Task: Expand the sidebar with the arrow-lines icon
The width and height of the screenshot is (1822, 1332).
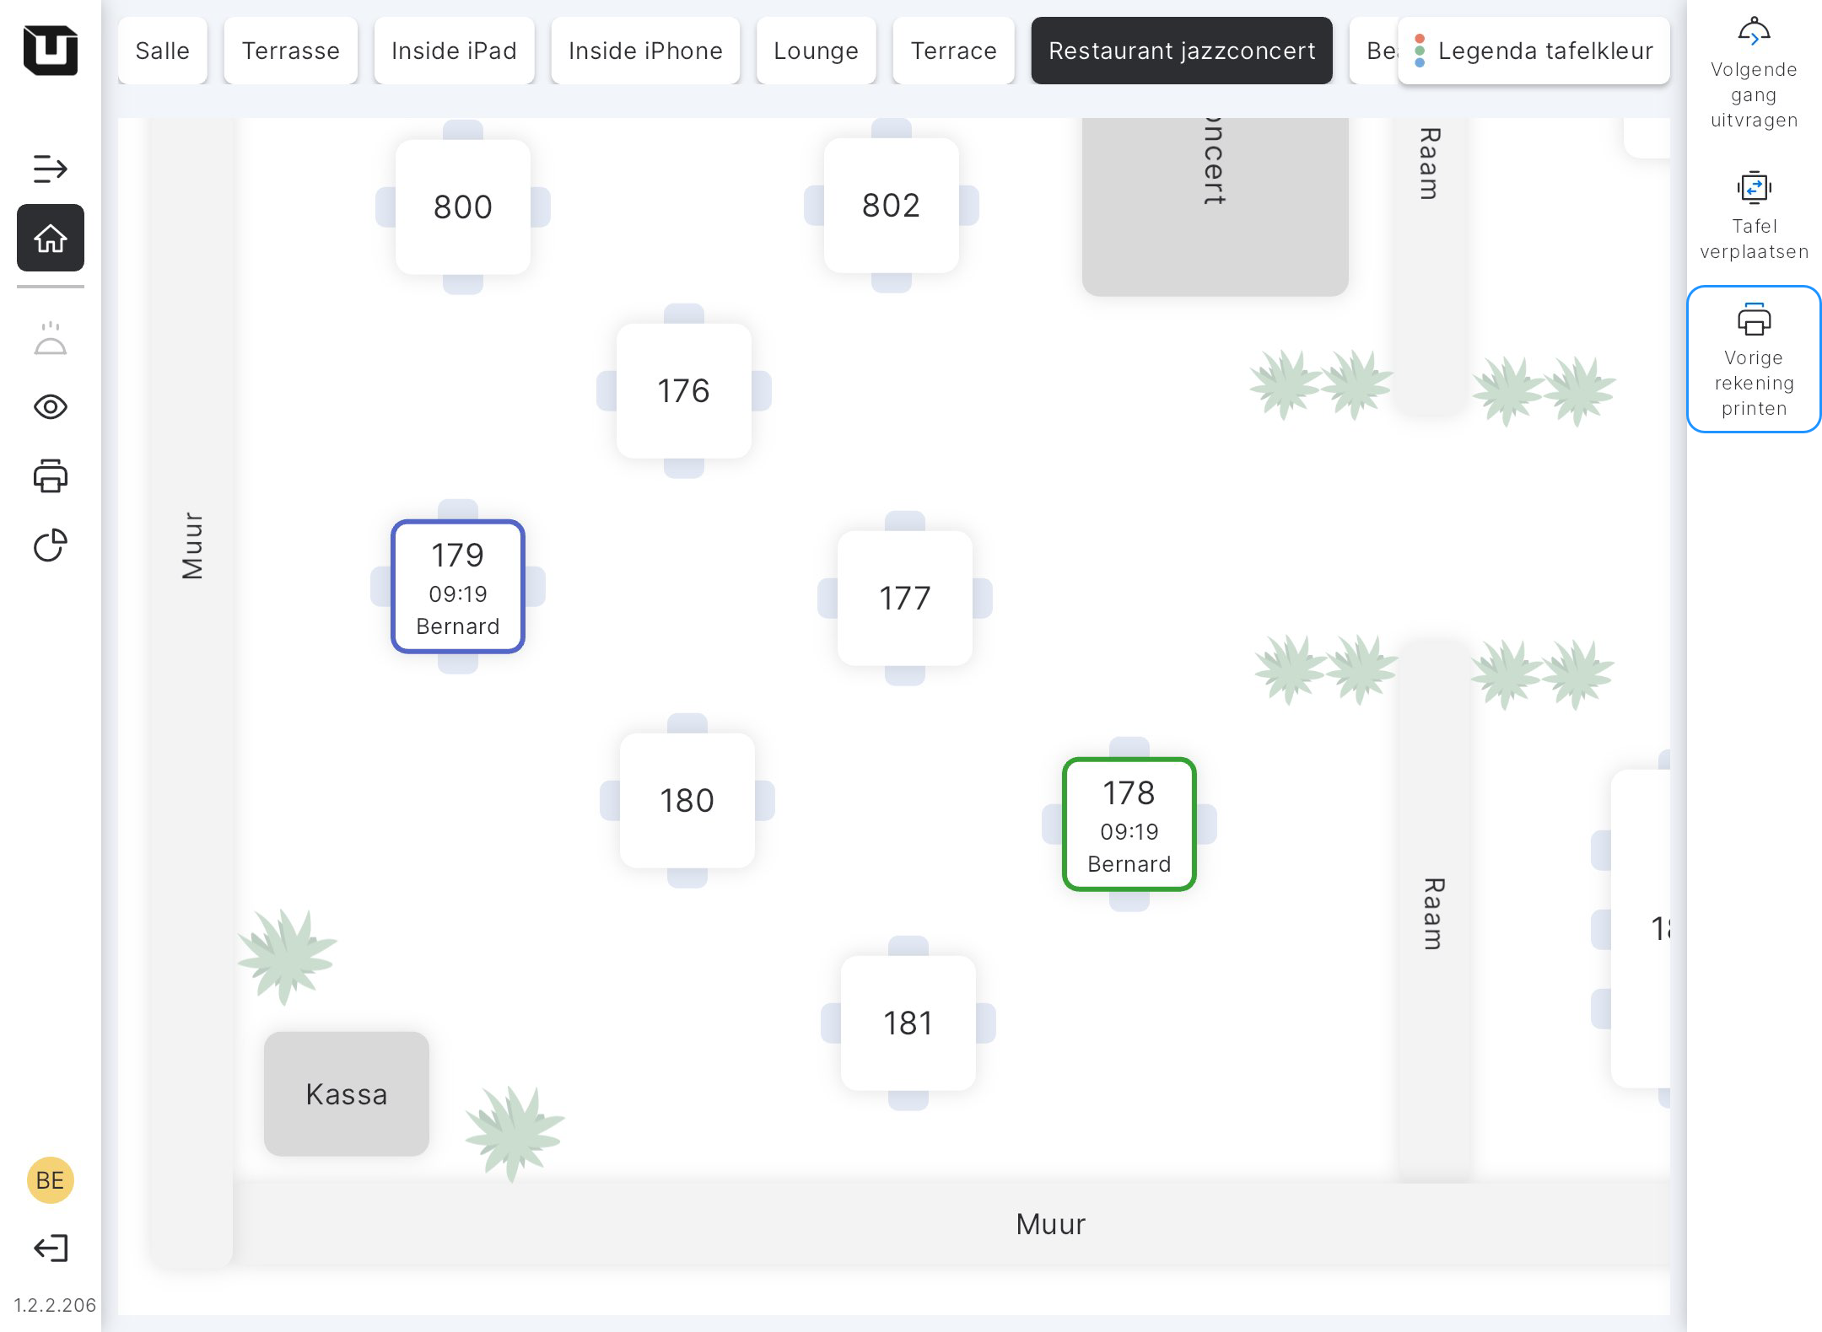Action: (x=50, y=169)
